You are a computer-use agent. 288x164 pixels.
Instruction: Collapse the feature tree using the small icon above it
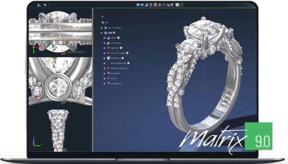[x=102, y=17]
